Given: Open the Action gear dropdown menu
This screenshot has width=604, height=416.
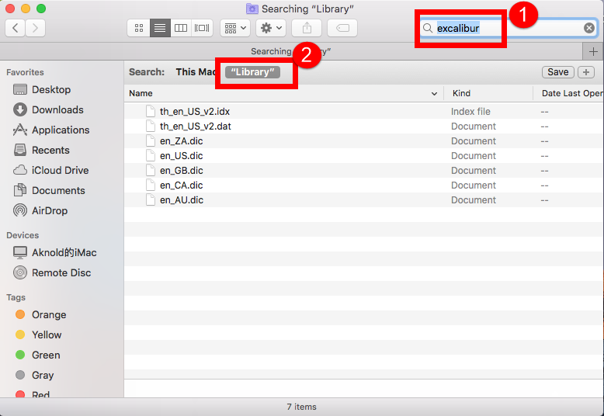Looking at the screenshot, I should 271,28.
